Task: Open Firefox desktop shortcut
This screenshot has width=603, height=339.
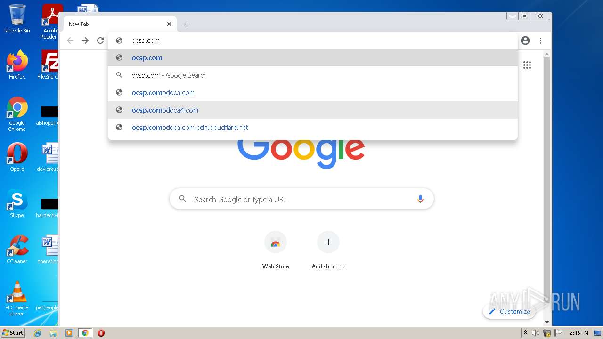Action: pyautogui.click(x=17, y=65)
